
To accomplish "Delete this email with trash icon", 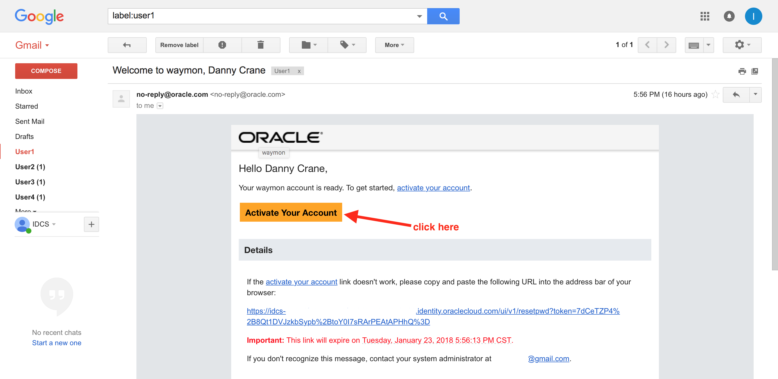I will 261,45.
